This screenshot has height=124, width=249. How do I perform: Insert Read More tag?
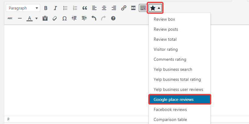[x=133, y=8]
